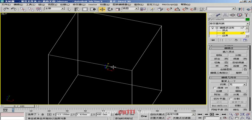Click the Select and Manipulate icon
The width and height of the screenshot is (252, 120).
[152, 9]
